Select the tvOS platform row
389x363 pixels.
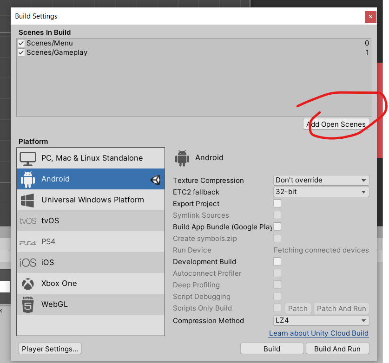pyautogui.click(x=91, y=220)
